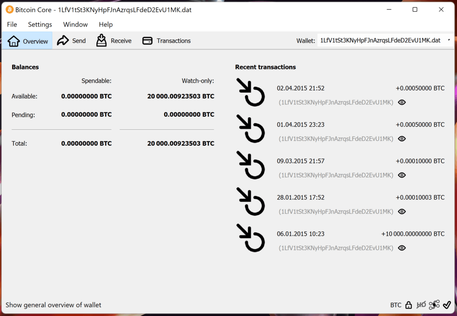Click the wallet encryption lock icon
The width and height of the screenshot is (457, 316).
pos(407,305)
